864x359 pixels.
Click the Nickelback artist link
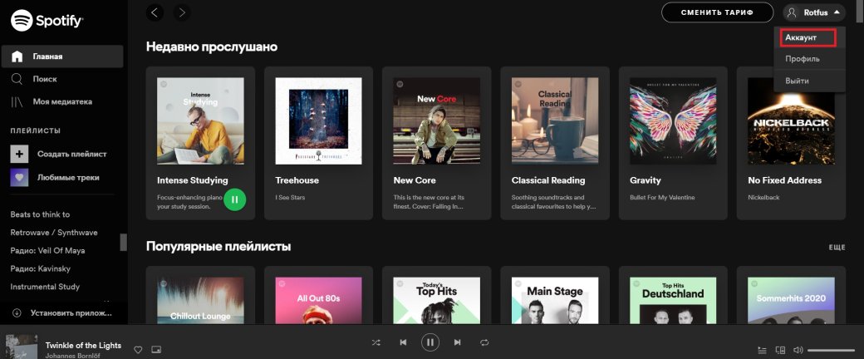pyautogui.click(x=763, y=198)
